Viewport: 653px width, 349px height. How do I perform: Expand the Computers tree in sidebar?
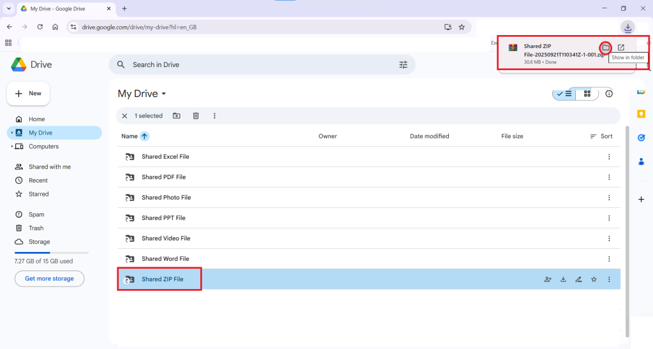(x=12, y=147)
